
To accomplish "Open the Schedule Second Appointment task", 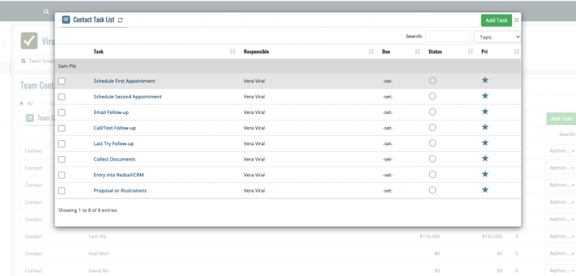I will (127, 97).
